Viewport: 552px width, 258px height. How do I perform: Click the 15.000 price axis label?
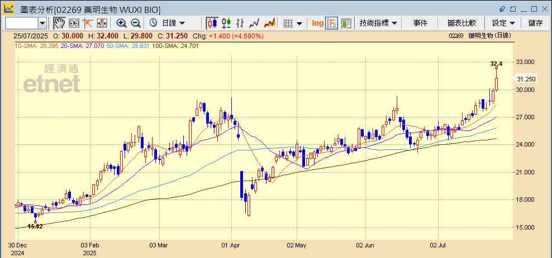(x=525, y=227)
